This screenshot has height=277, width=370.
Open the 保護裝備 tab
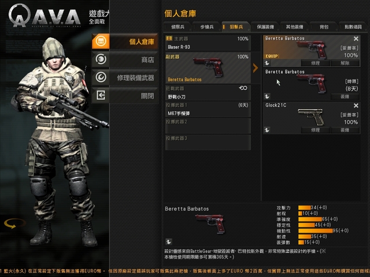[x=265, y=27]
